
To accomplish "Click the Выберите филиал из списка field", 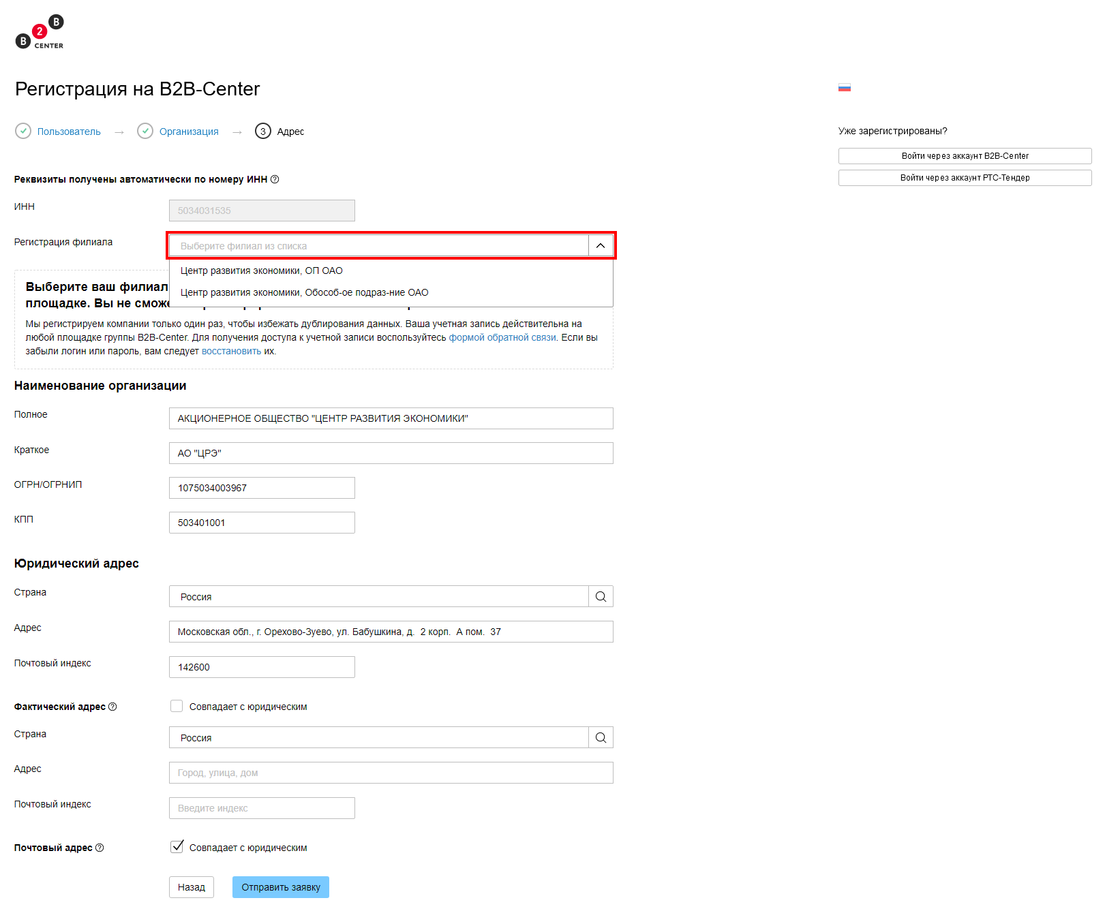I will click(379, 245).
